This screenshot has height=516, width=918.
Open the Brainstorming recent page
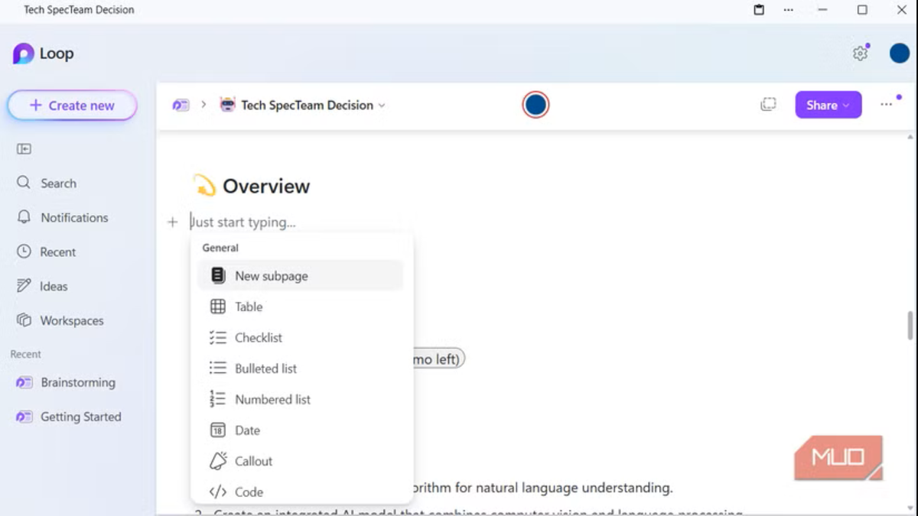(77, 382)
